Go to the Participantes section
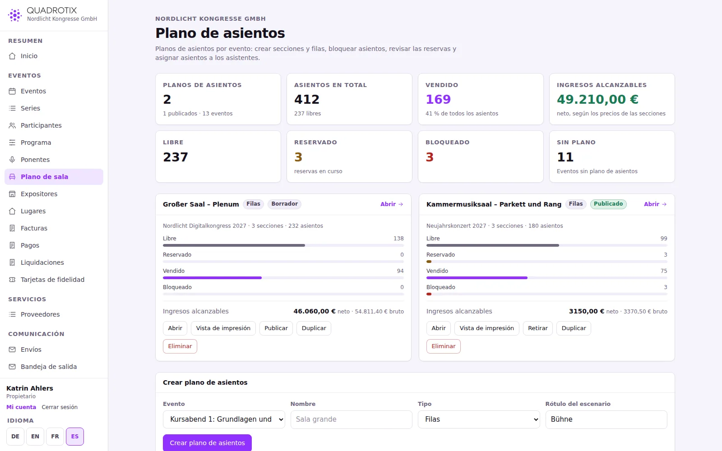 [x=54, y=125]
